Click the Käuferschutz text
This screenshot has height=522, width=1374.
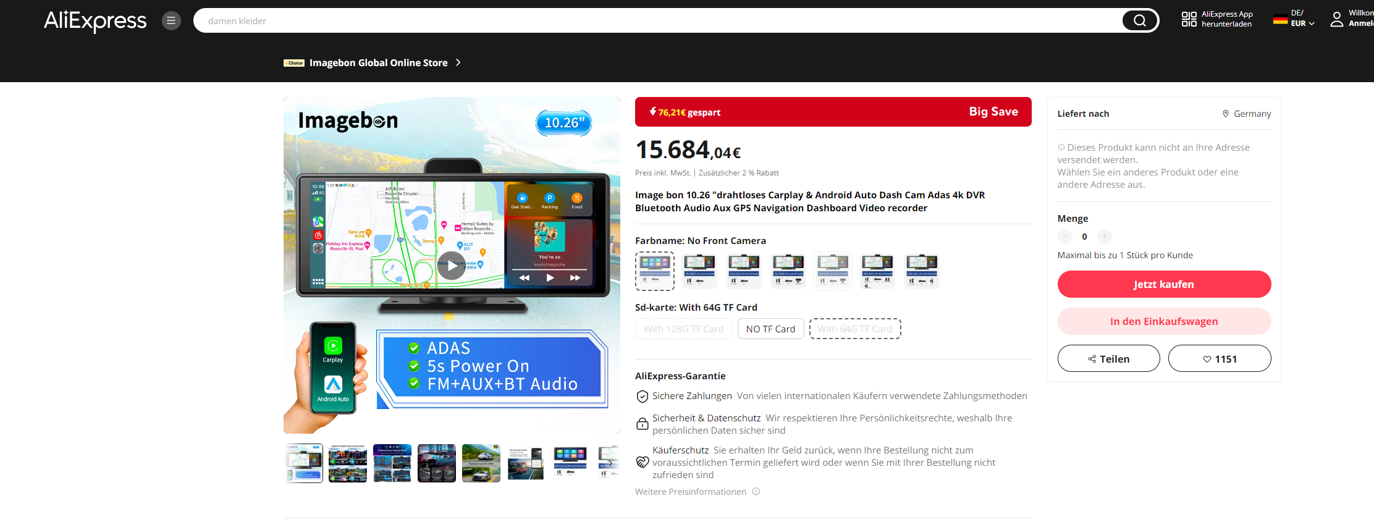click(680, 450)
